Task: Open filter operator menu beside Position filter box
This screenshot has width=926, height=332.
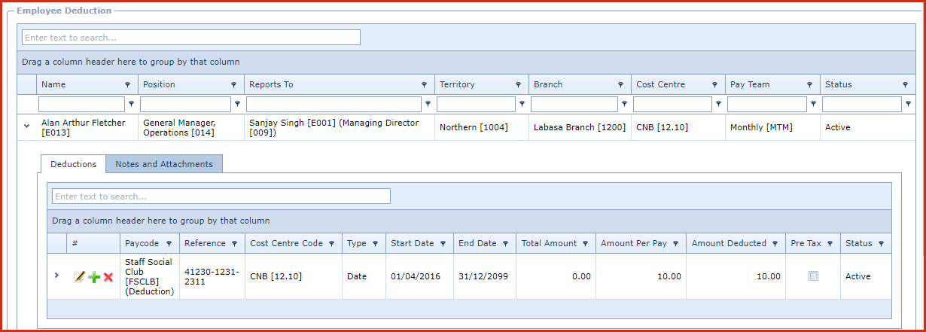Action: 238,105
